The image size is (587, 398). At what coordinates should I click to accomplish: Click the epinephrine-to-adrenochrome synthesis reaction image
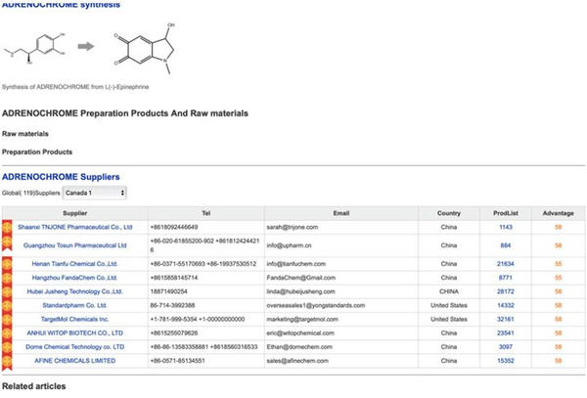[89, 48]
